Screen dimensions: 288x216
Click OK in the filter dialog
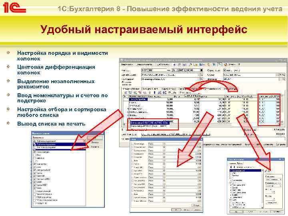pyautogui.click(x=176, y=210)
